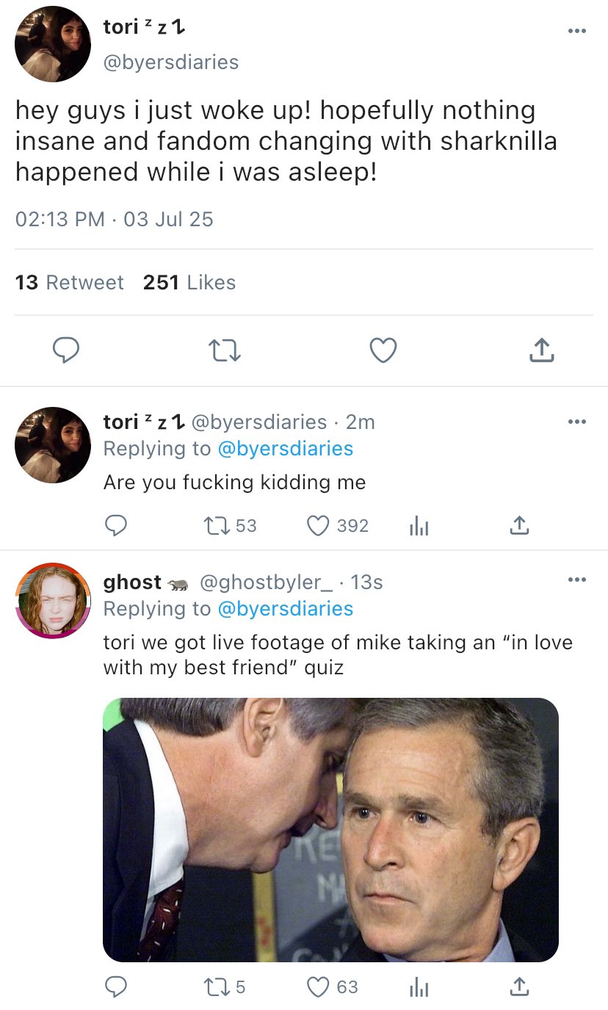
Task: Share tori's "Are you fucking kidding me" reply
Action: (518, 525)
